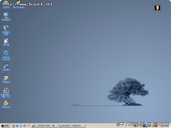Open the 시작 Start button
The height and width of the screenshot is (128, 171).
(x=5, y=126)
